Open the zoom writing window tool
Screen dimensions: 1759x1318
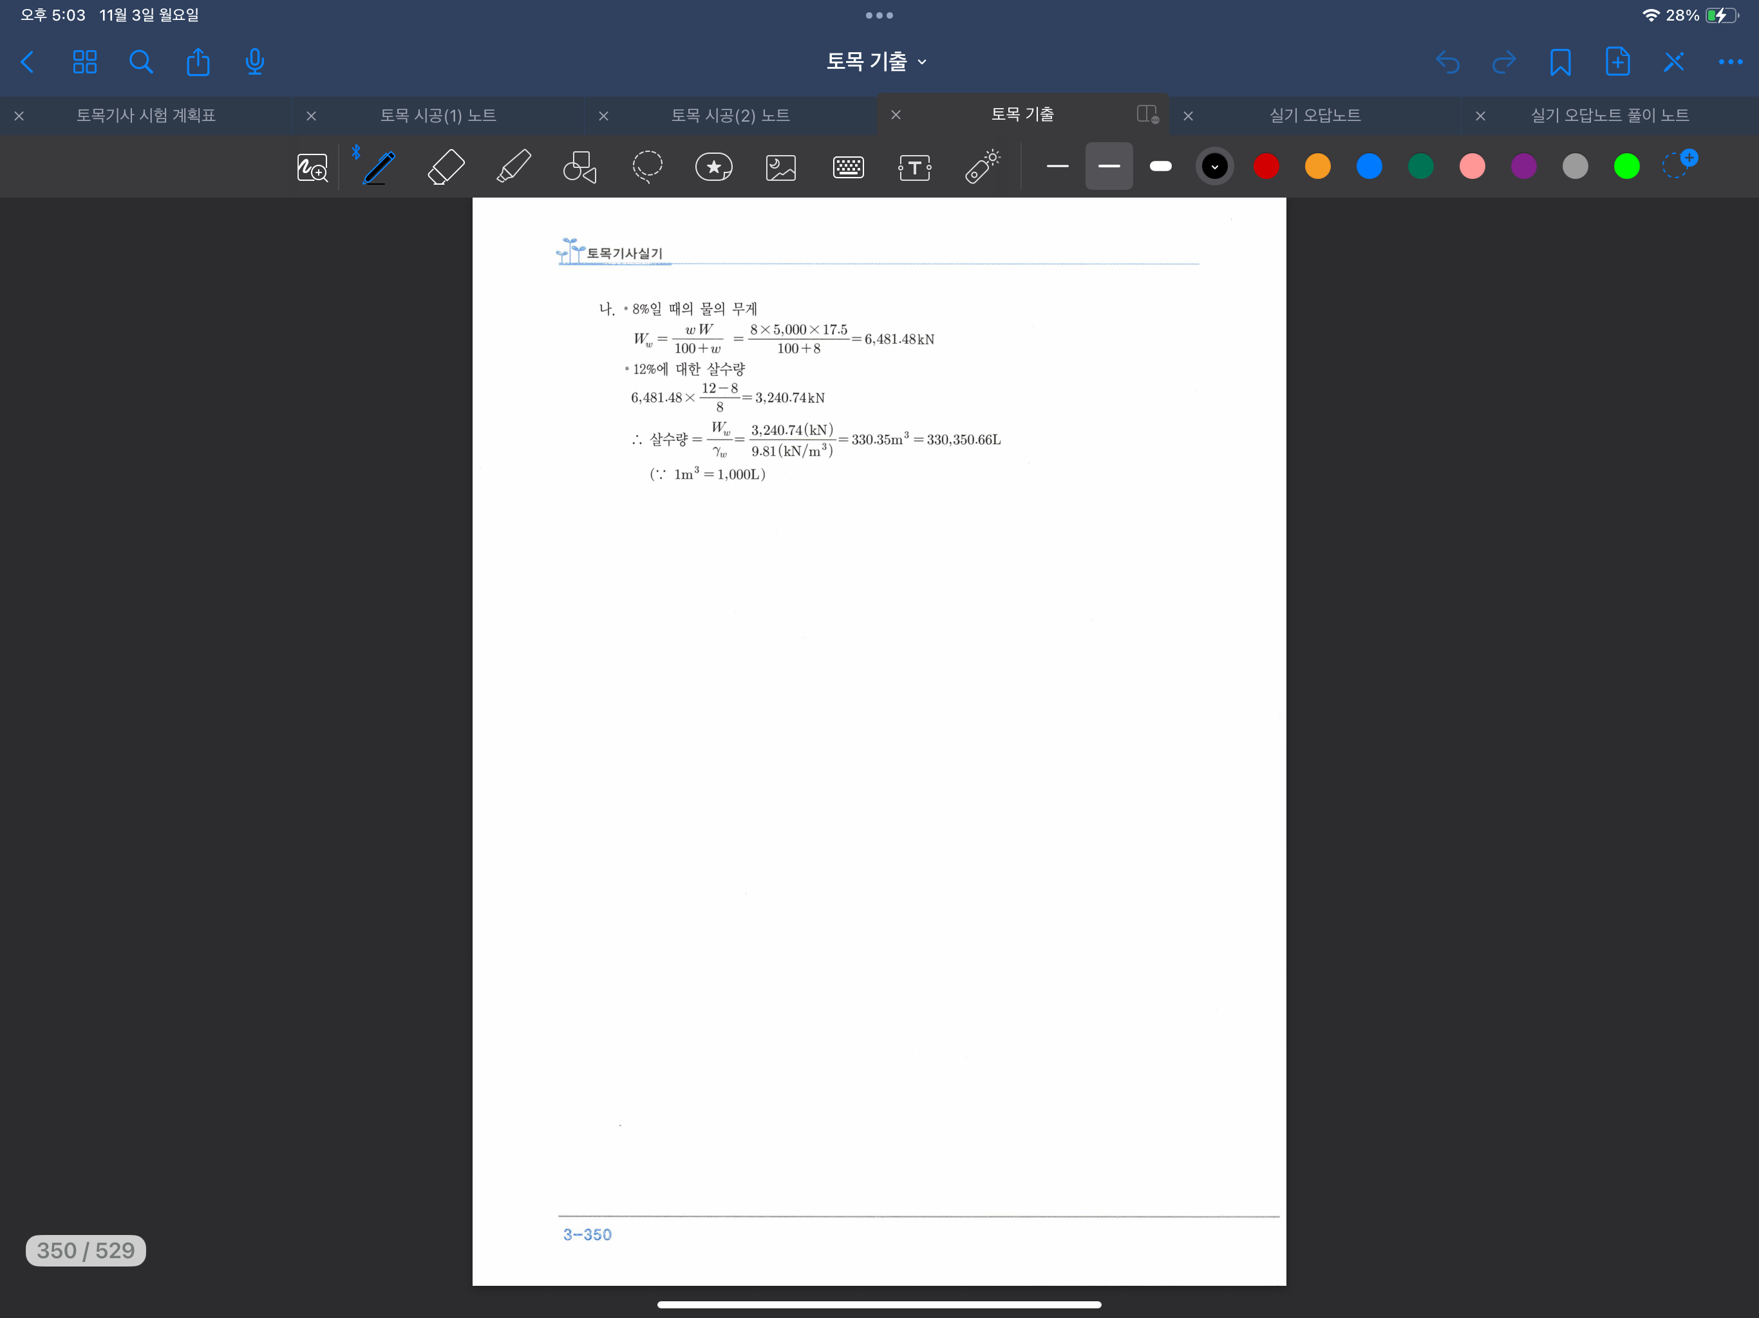[312, 167]
